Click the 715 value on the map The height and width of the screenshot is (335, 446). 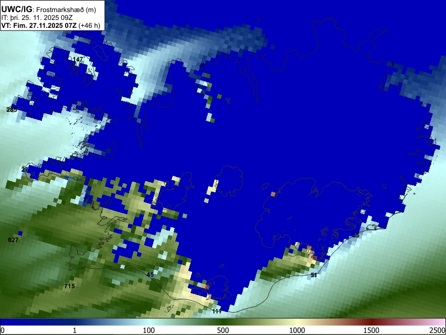point(69,286)
